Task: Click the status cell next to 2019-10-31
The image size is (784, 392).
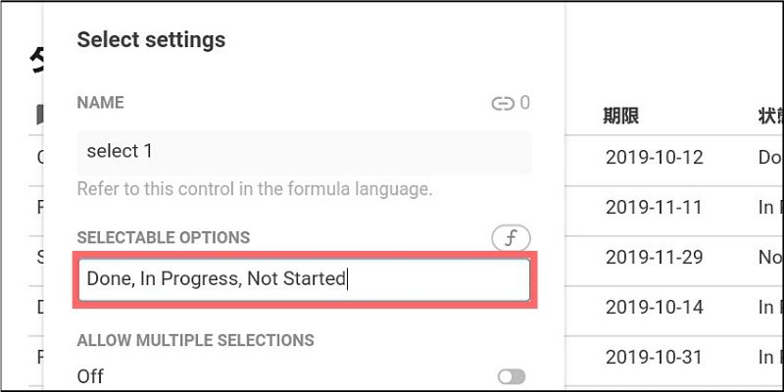Action: (769, 358)
